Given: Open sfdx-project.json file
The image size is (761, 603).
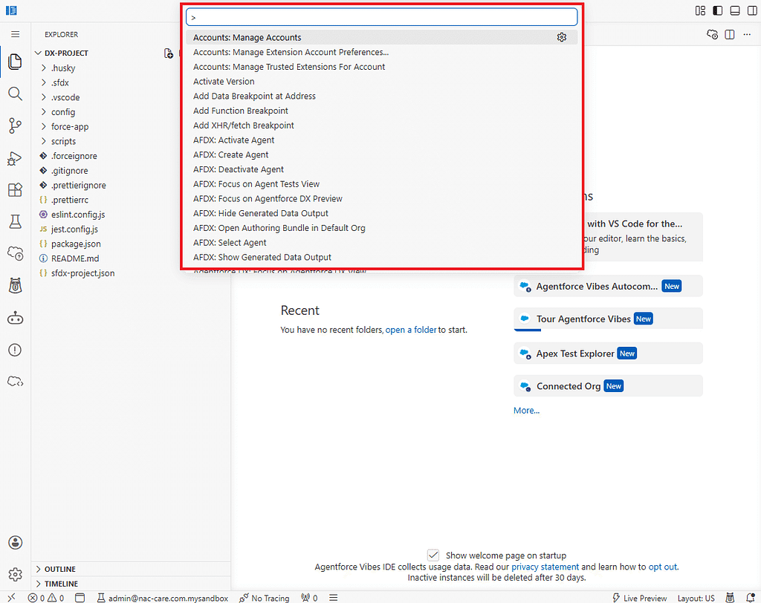Looking at the screenshot, I should [82, 273].
